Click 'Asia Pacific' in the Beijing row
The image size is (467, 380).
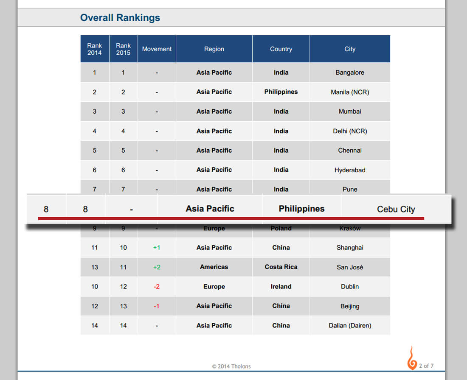tap(214, 306)
